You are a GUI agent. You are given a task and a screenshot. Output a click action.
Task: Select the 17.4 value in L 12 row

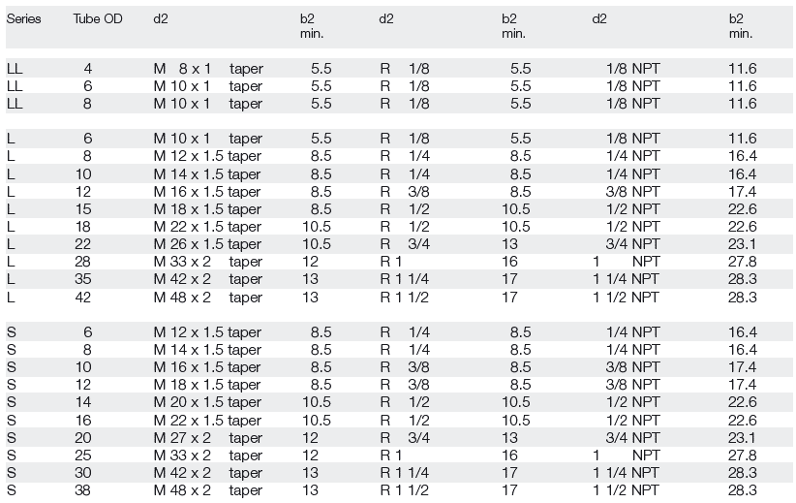742,192
